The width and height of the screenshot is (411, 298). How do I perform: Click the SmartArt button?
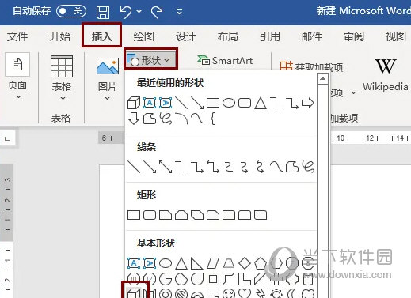225,61
